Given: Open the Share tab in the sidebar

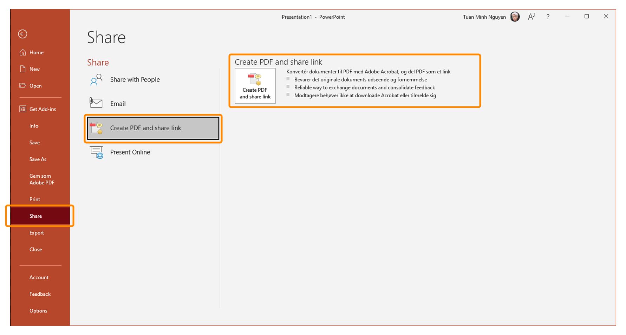Looking at the screenshot, I should [35, 216].
